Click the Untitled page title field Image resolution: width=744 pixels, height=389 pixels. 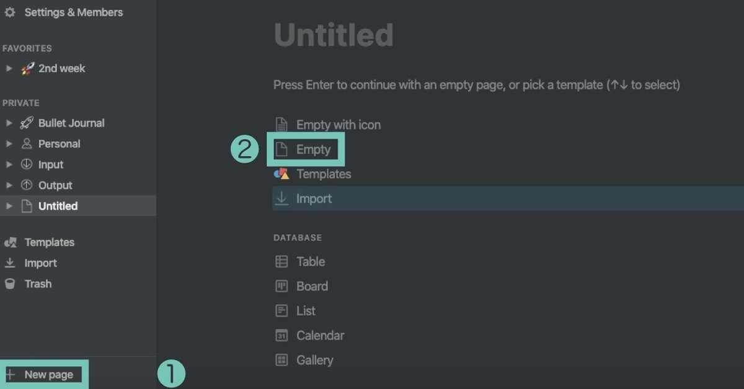334,35
